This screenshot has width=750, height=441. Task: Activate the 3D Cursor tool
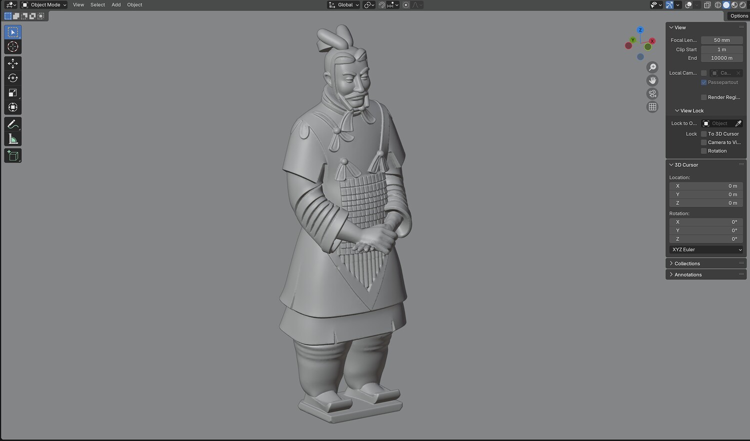pos(13,47)
